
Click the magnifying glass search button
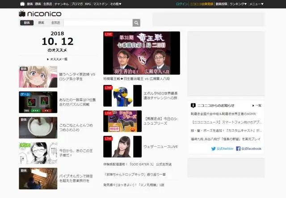(x=136, y=23)
